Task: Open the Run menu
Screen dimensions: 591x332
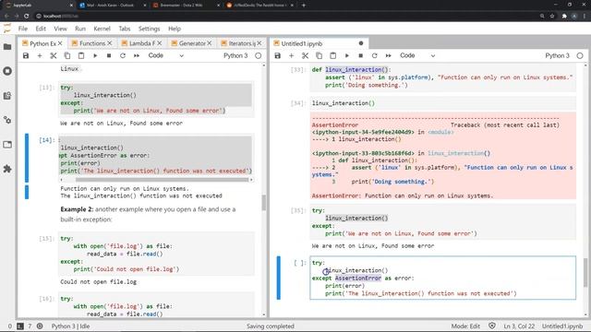Action: pyautogui.click(x=80, y=29)
